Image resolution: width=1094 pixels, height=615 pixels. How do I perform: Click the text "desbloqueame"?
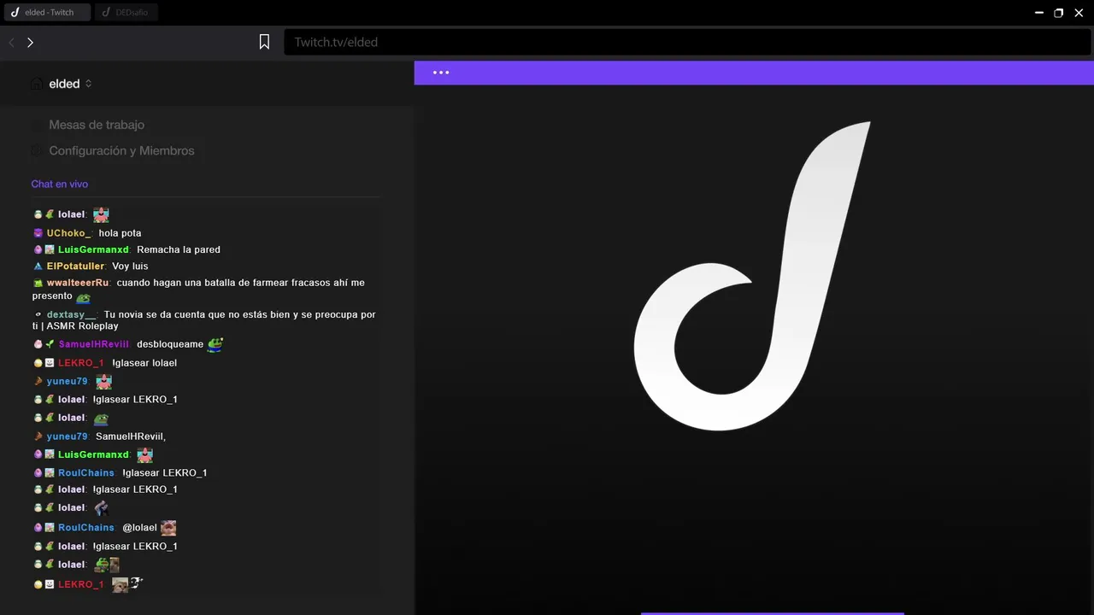170,344
